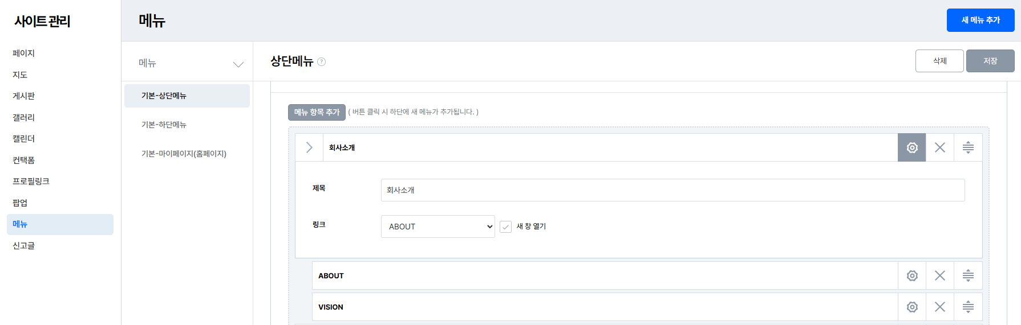Open 게시판 in the sidebar

24,96
